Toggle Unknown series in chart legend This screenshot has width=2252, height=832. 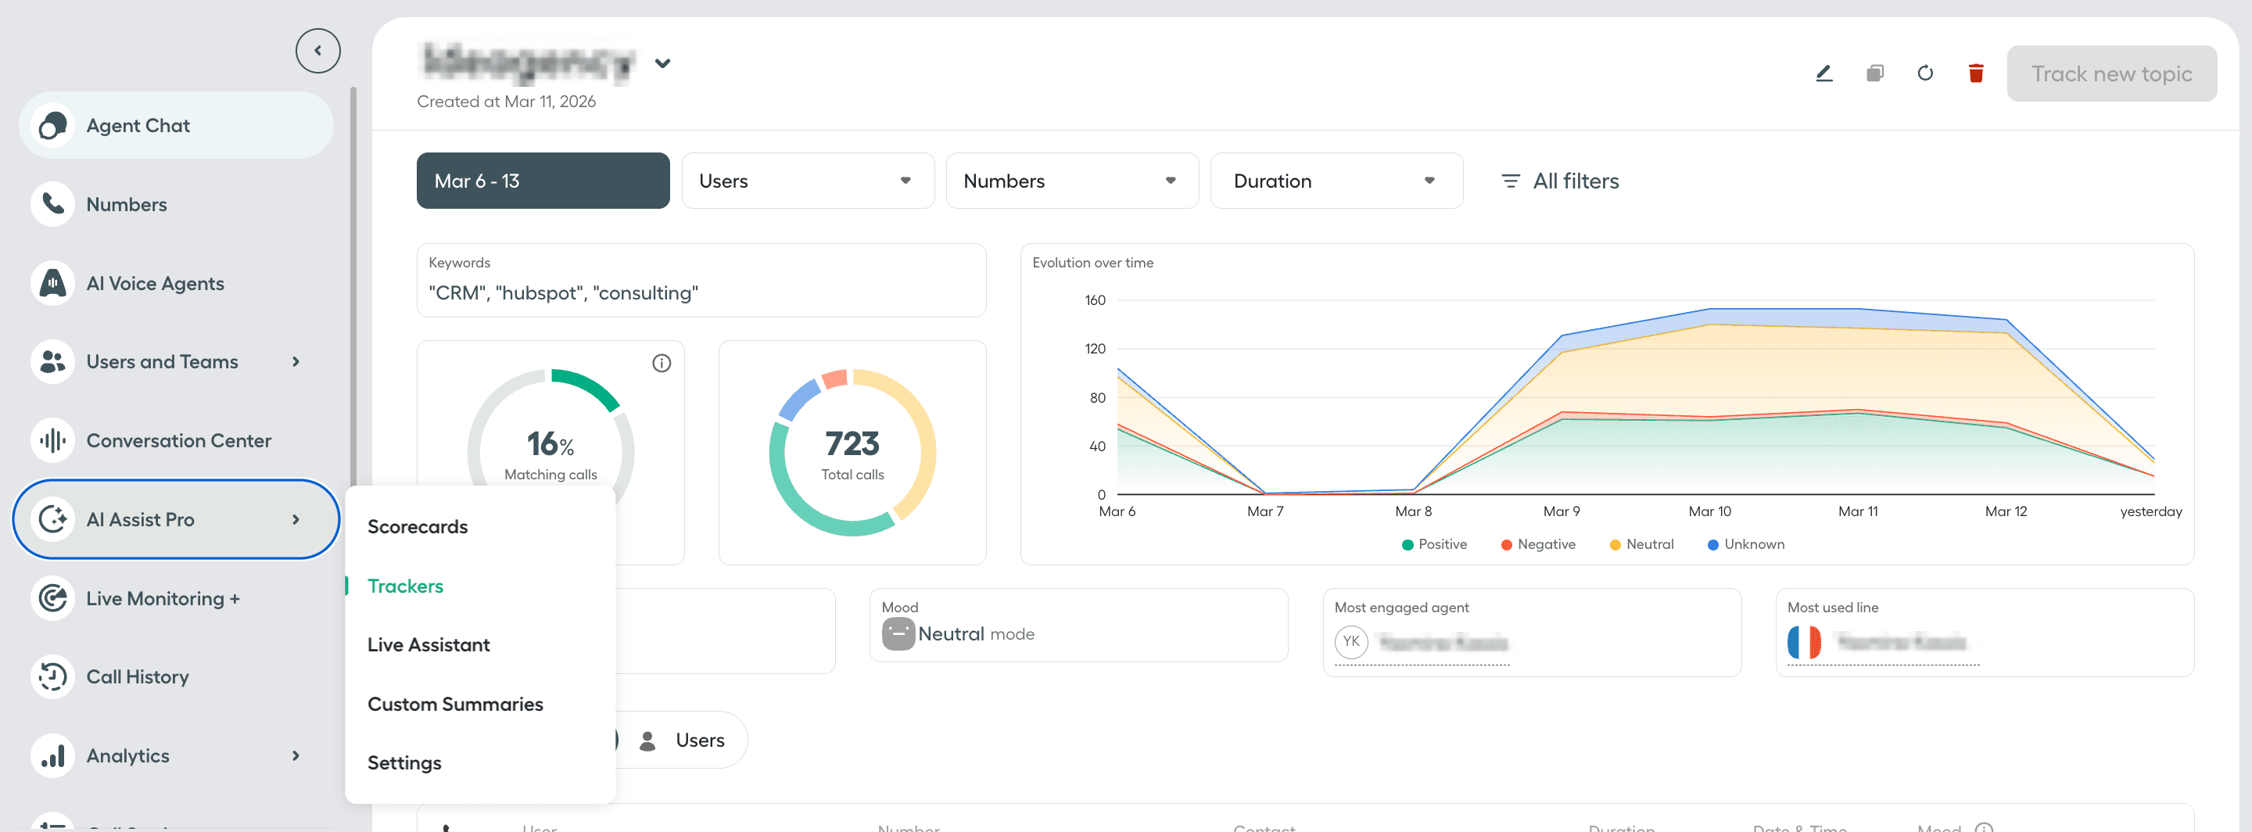pyautogui.click(x=1746, y=544)
